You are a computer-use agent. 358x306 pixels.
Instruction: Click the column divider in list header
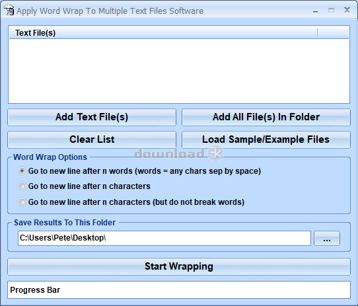tap(317, 32)
